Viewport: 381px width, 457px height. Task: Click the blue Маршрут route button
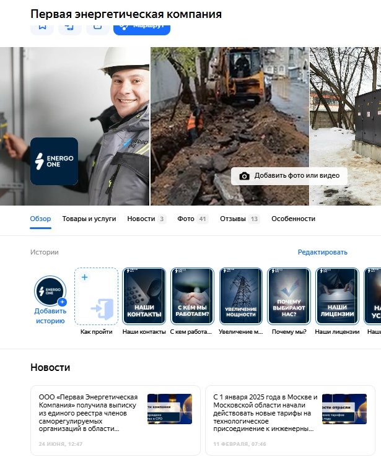(x=142, y=30)
